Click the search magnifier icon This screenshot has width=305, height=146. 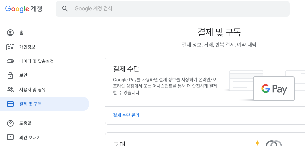click(x=65, y=8)
